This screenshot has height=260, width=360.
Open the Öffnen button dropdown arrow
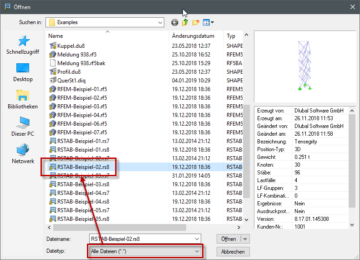pos(245,239)
